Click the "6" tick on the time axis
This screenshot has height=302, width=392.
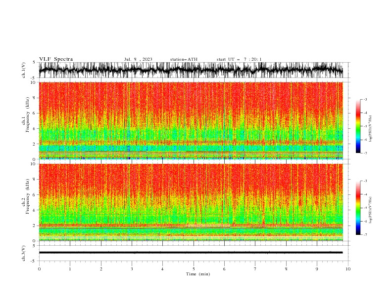[224, 269]
